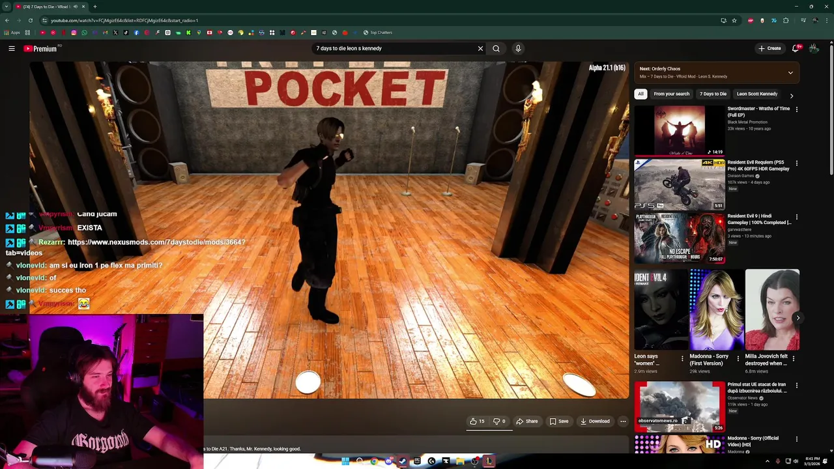This screenshot has height=469, width=834.
Task: Open more actions under the video
Action: [x=623, y=421]
